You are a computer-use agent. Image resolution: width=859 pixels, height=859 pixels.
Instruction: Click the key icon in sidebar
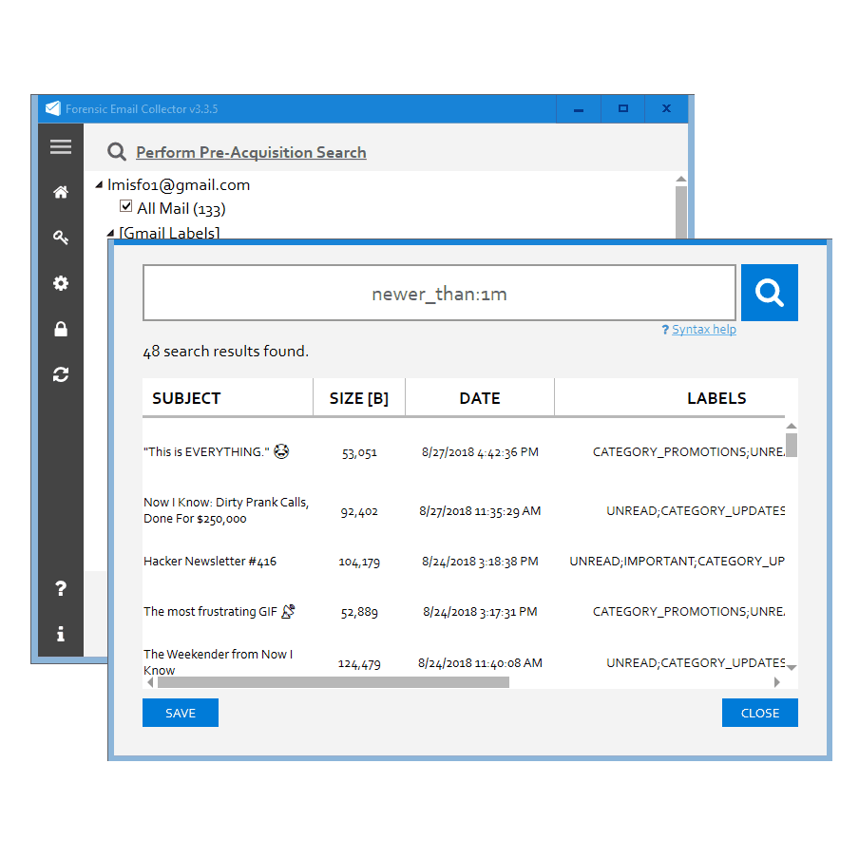(61, 238)
